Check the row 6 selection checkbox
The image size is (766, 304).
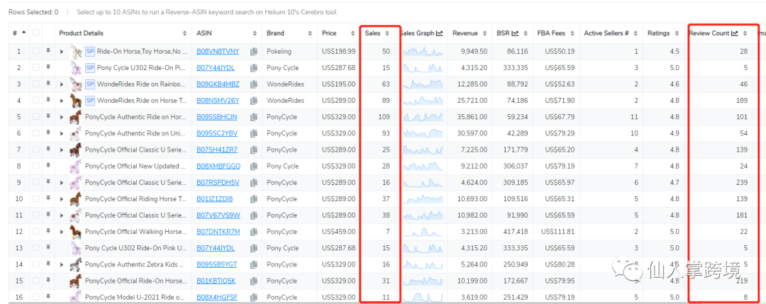click(x=35, y=134)
